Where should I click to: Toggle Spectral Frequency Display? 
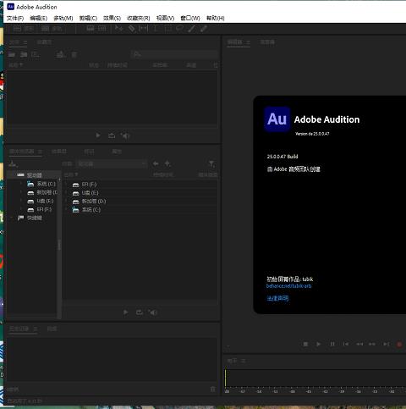(91, 29)
